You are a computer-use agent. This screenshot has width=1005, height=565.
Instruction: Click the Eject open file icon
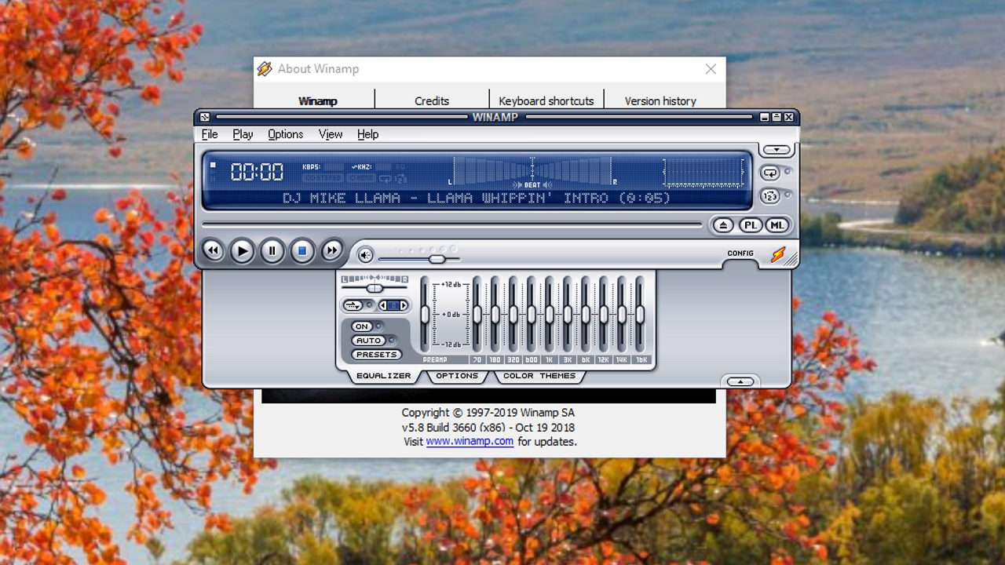point(723,225)
